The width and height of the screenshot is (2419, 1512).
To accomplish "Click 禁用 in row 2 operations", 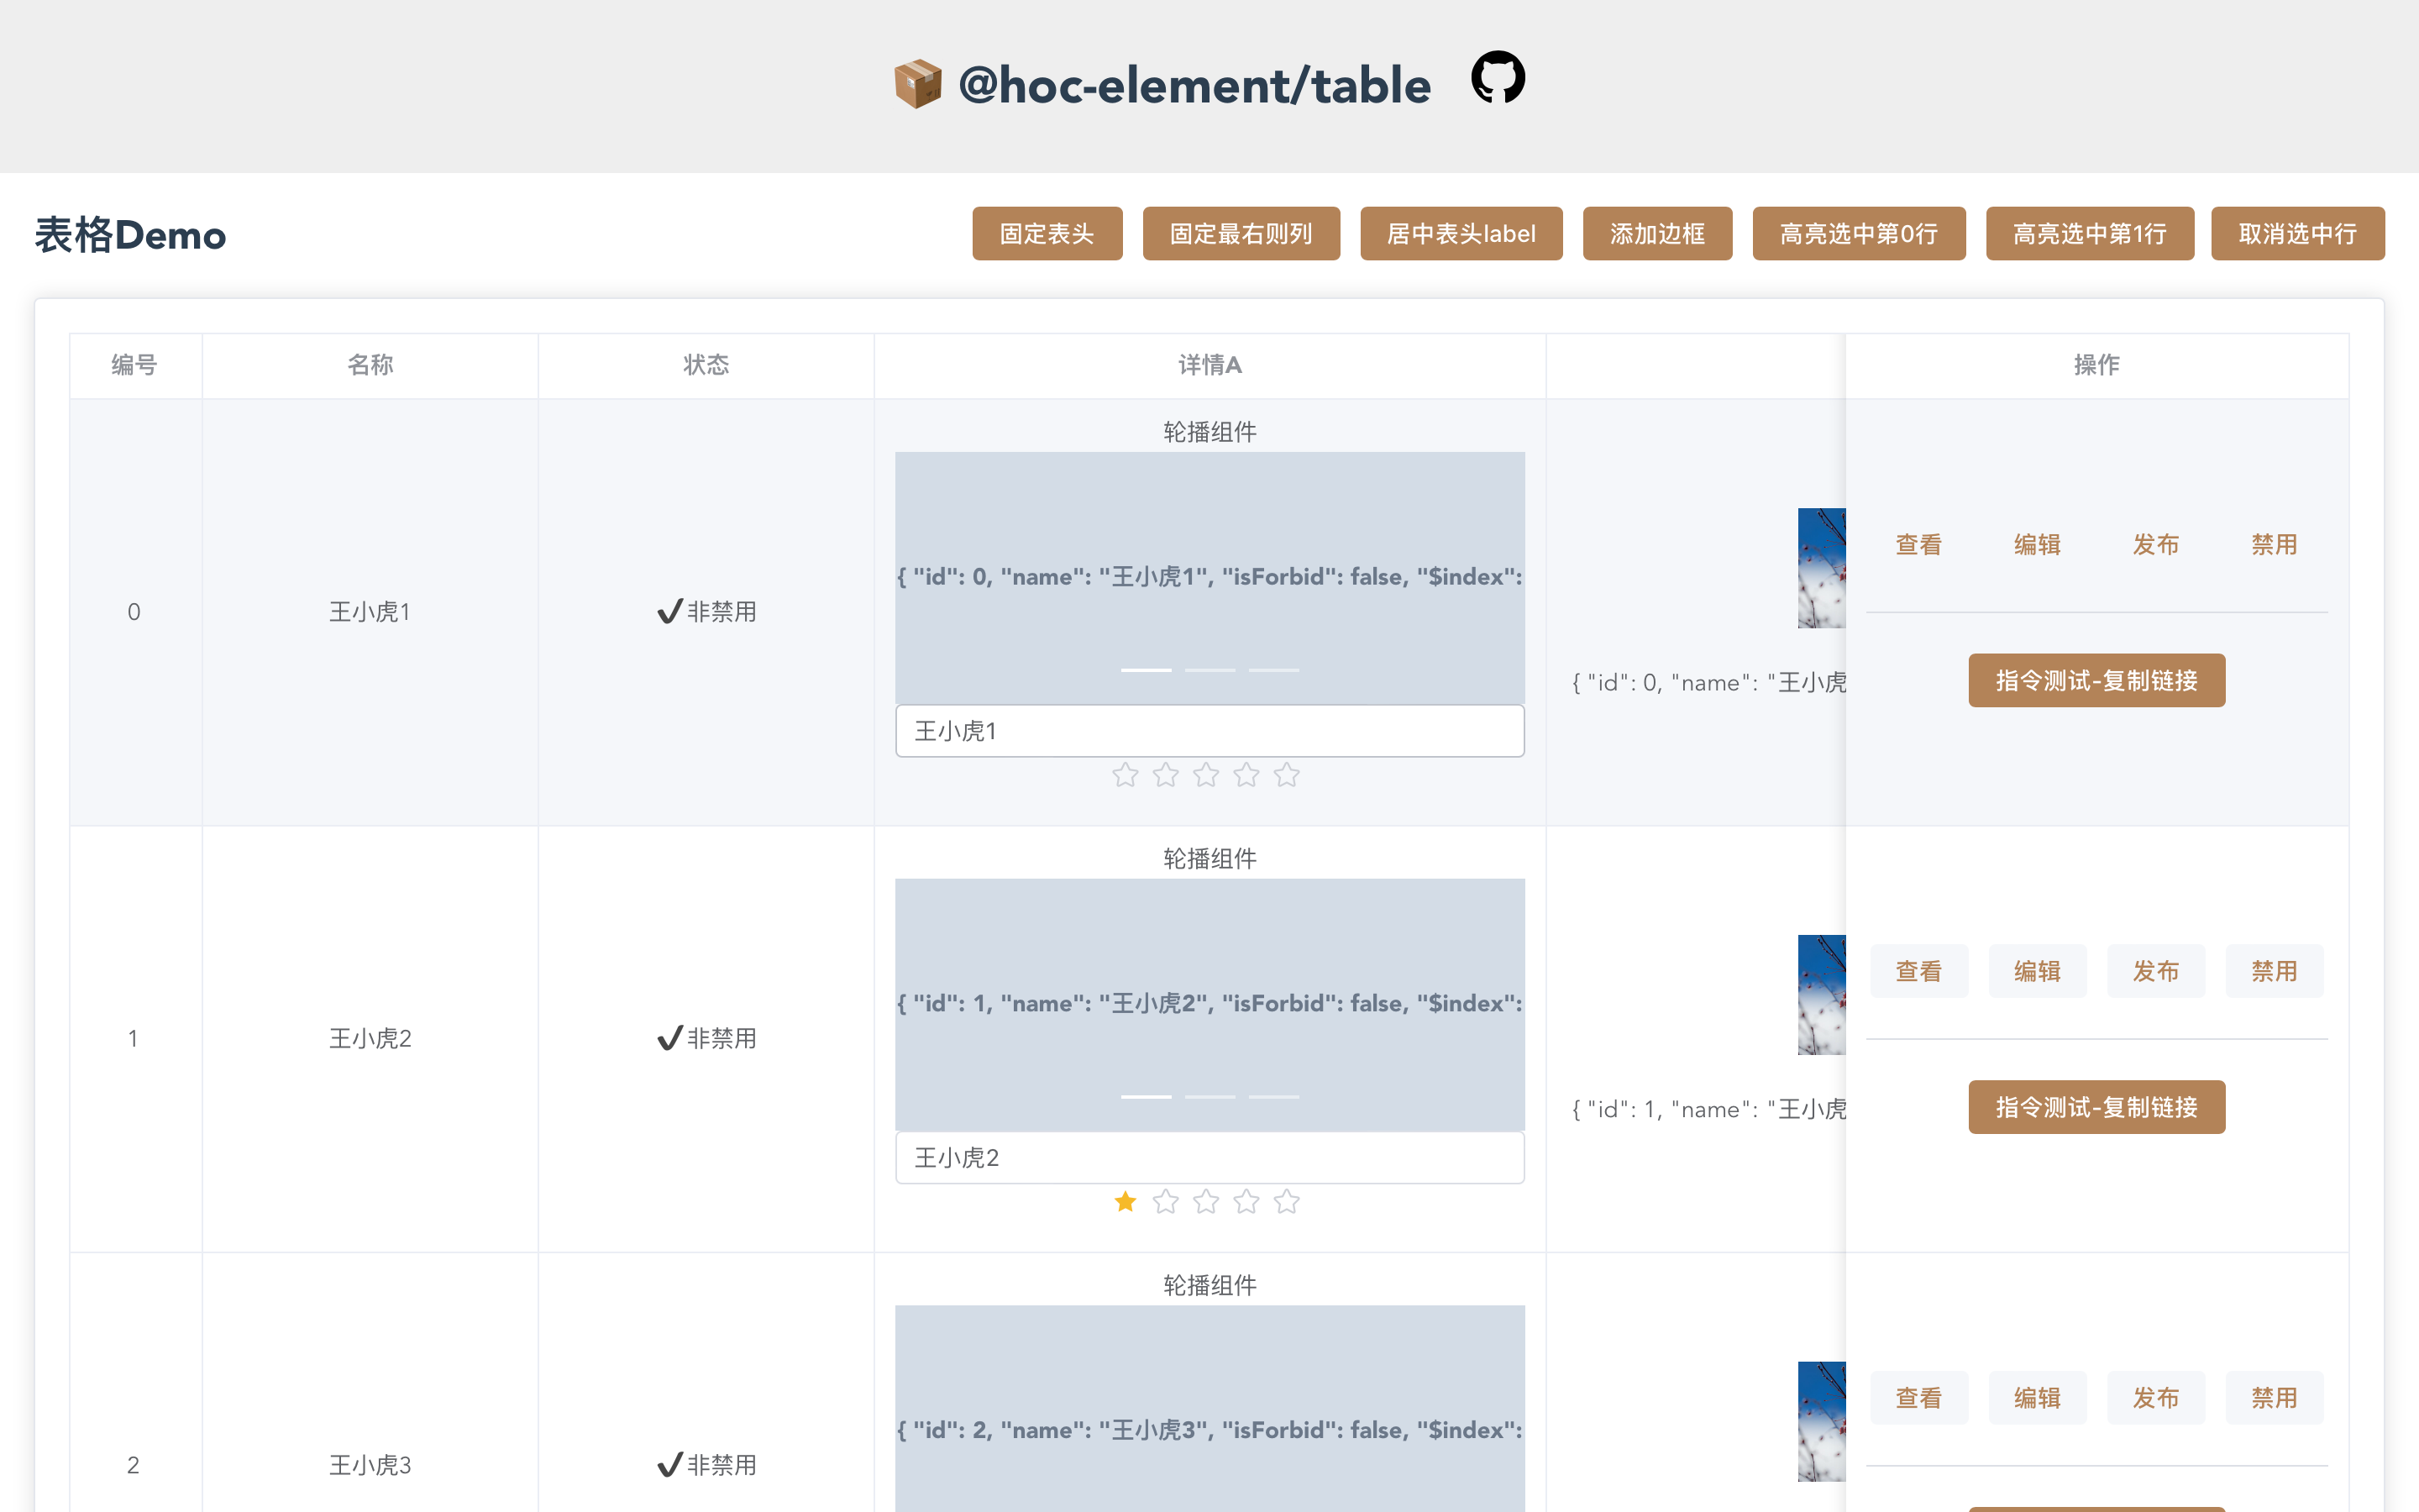I will tap(2274, 1397).
